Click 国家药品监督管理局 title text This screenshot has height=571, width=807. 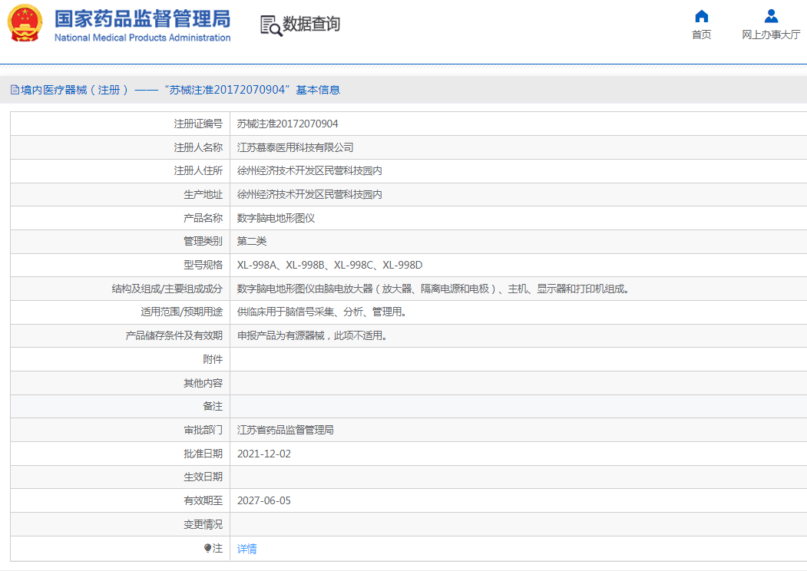click(143, 18)
